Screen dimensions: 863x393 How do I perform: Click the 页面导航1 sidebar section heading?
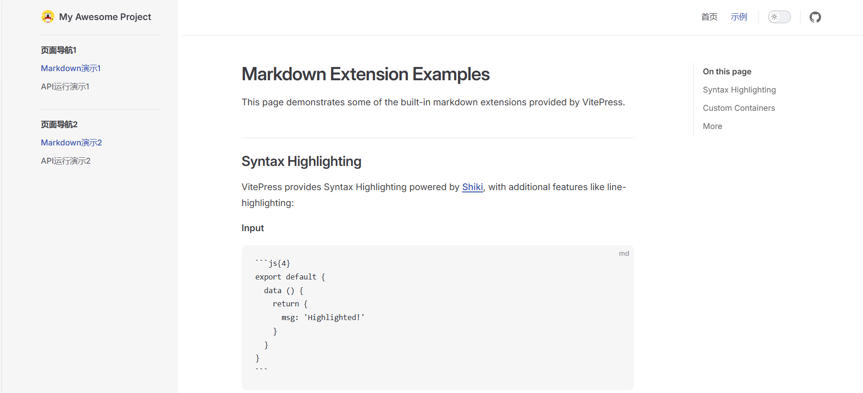click(59, 50)
